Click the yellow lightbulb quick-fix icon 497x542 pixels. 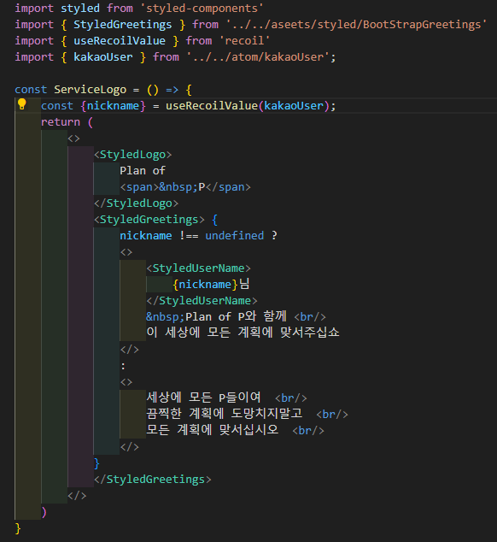click(21, 104)
